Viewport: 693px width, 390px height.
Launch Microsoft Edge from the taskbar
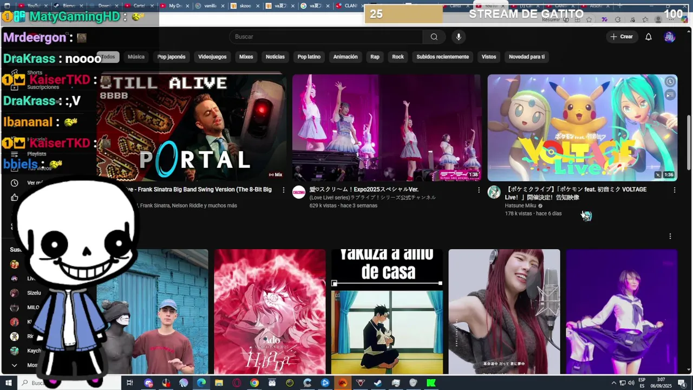(201, 383)
